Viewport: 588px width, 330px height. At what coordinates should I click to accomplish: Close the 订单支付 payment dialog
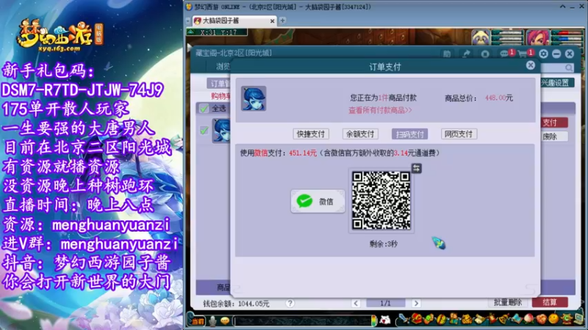(530, 65)
